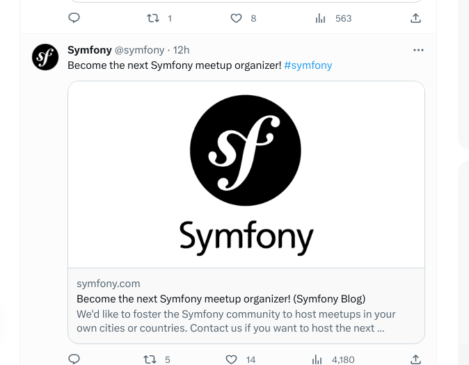Reply to the Symfony meetup tweet
Image resolution: width=469 pixels, height=365 pixels.
coord(74,359)
